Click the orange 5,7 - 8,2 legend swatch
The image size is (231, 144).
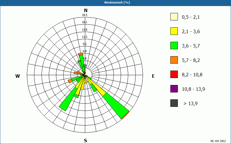[174, 60]
